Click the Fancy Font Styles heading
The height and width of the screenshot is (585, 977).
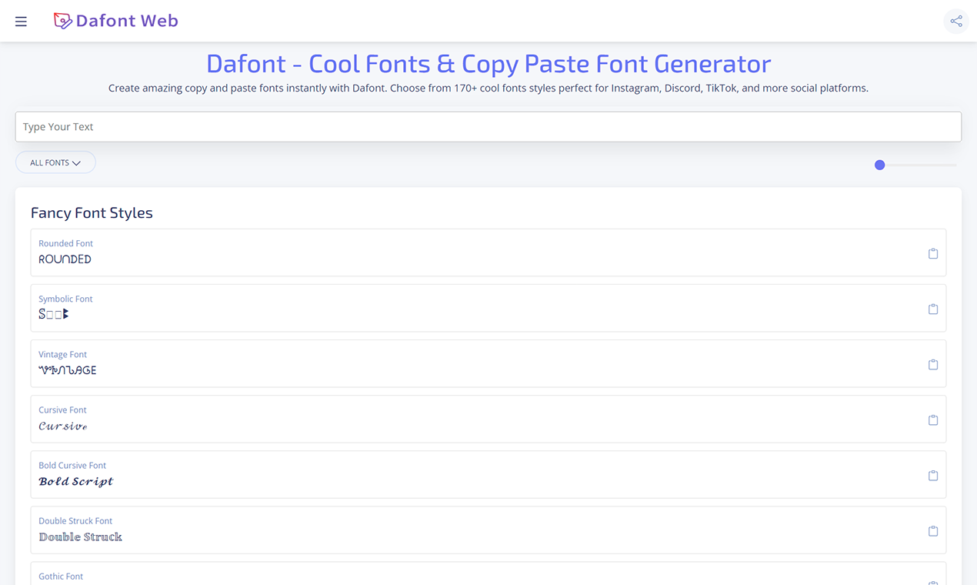92,212
